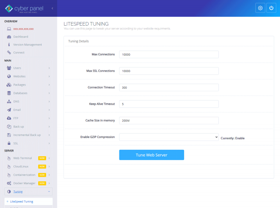Open settings gear in header
This screenshot has width=280, height=208.
tap(260, 8)
